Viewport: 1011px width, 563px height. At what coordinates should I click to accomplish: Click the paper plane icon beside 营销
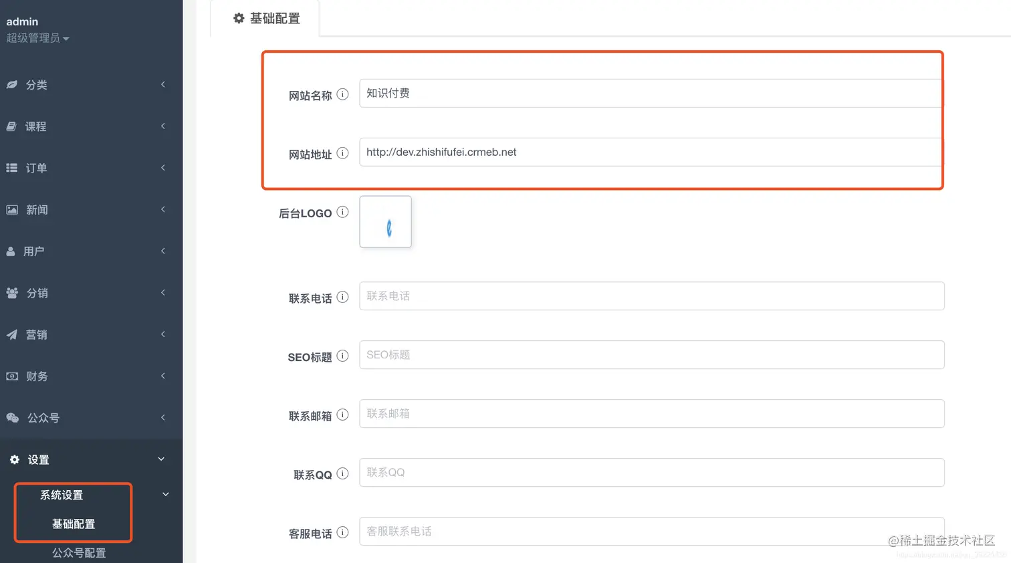12,334
